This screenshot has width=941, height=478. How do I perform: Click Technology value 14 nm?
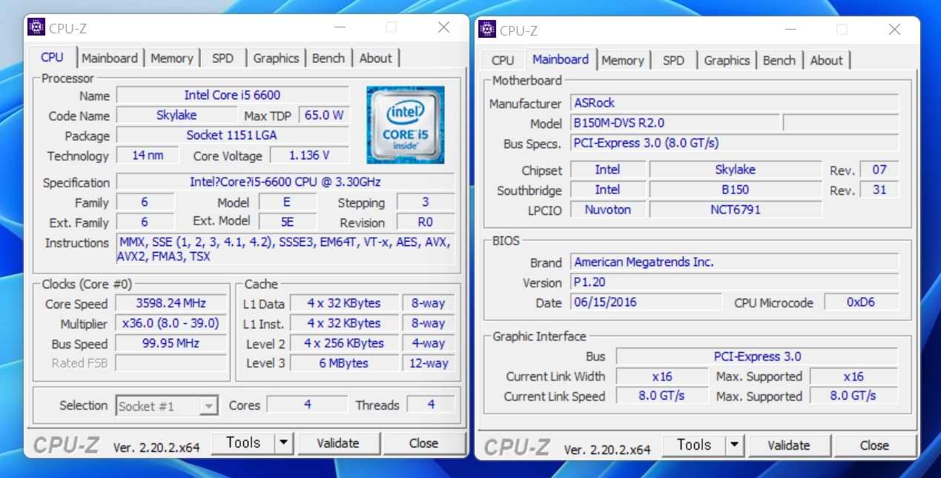[x=148, y=155]
